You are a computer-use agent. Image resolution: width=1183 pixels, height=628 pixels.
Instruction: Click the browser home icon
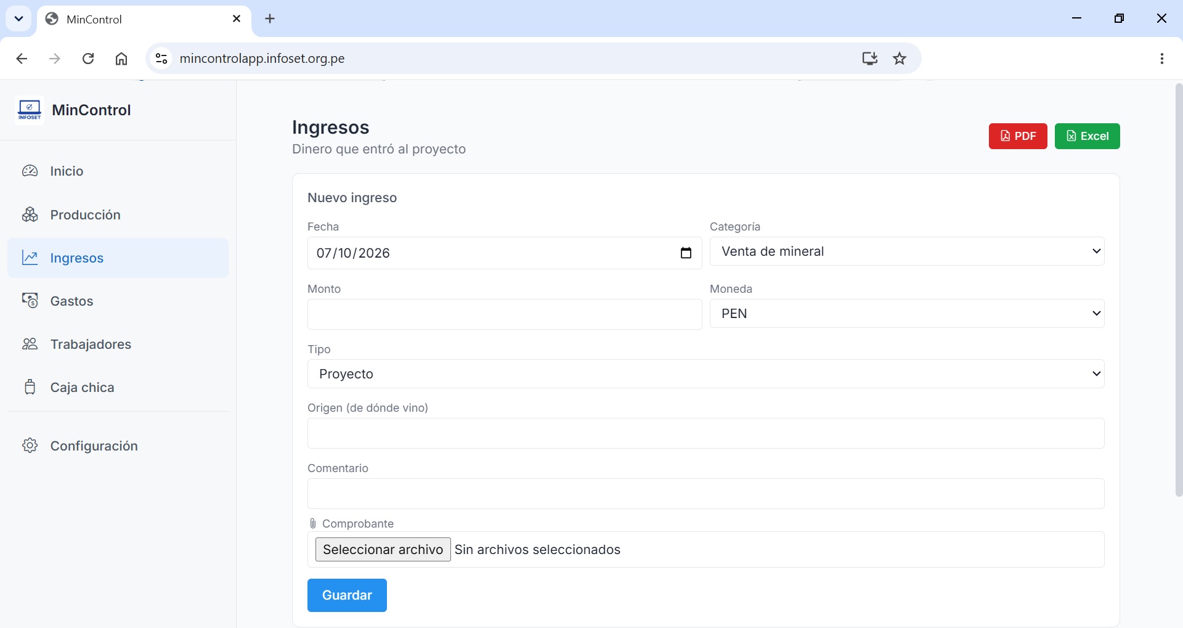tap(121, 59)
